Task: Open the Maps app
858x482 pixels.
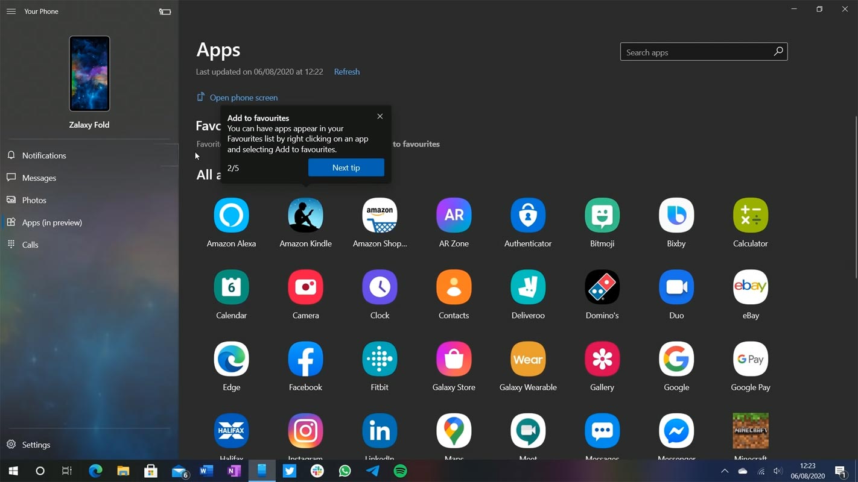Action: pyautogui.click(x=454, y=431)
